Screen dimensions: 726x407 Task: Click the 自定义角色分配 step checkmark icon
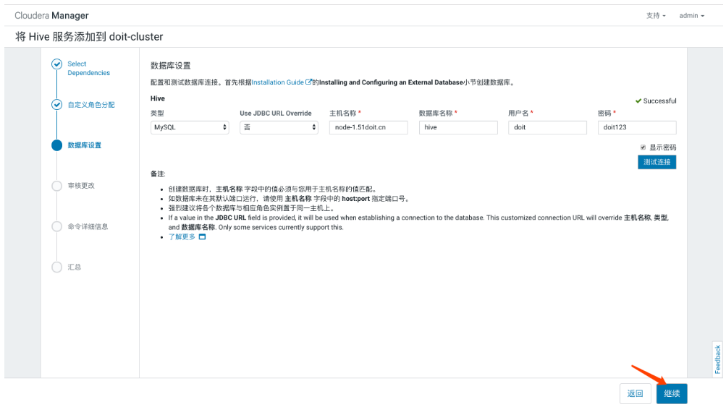pyautogui.click(x=56, y=105)
